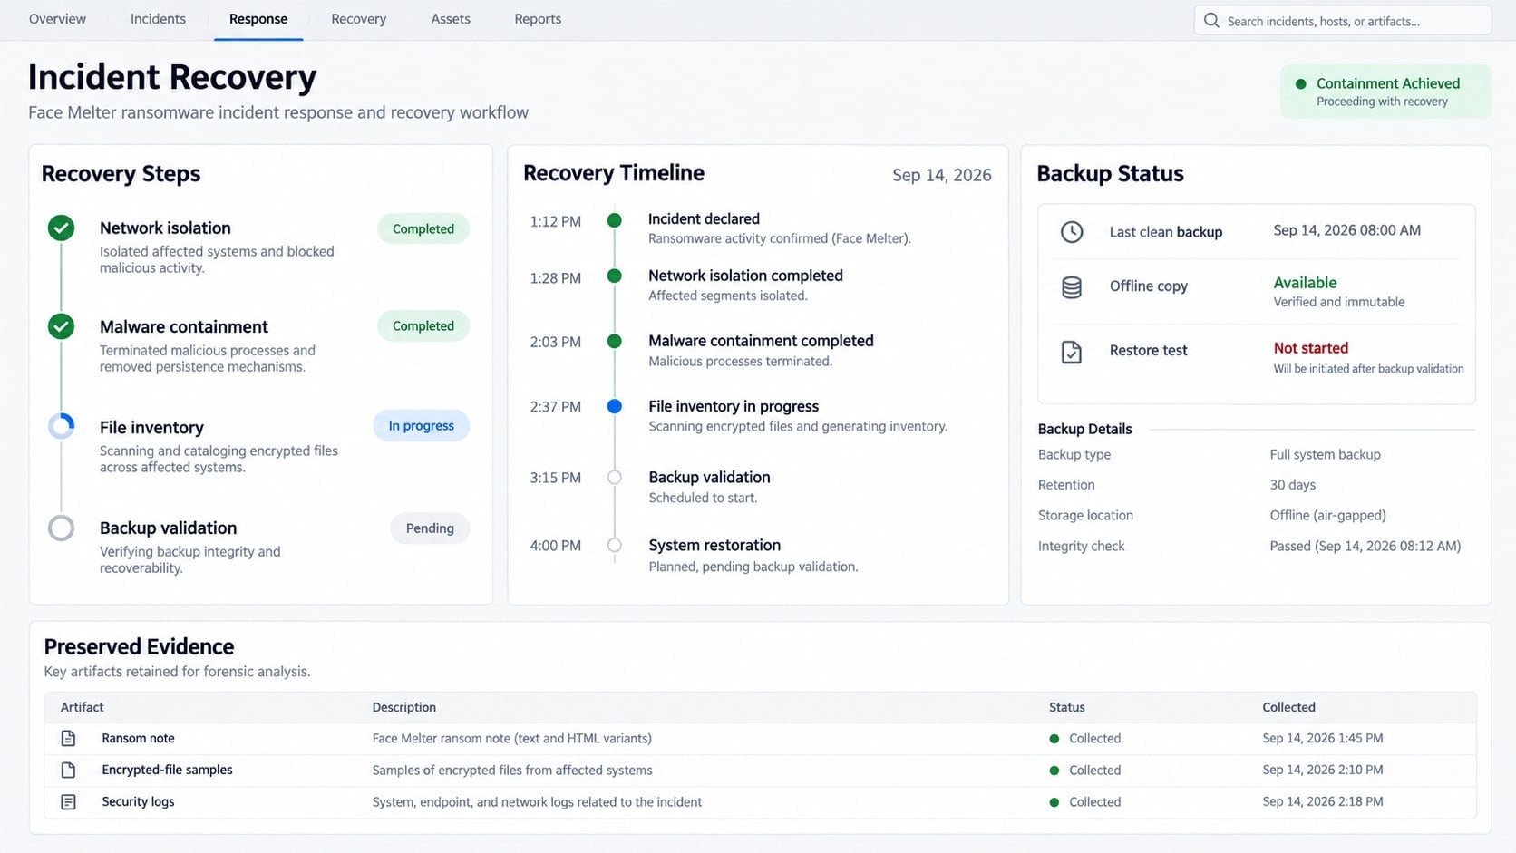The image size is (1516, 853).
Task: Select the System restoration timeline marker
Action: click(x=615, y=545)
